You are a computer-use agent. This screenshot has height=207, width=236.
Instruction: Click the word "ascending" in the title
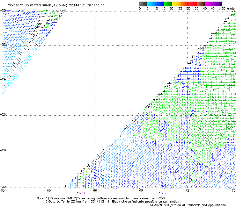tap(96, 5)
